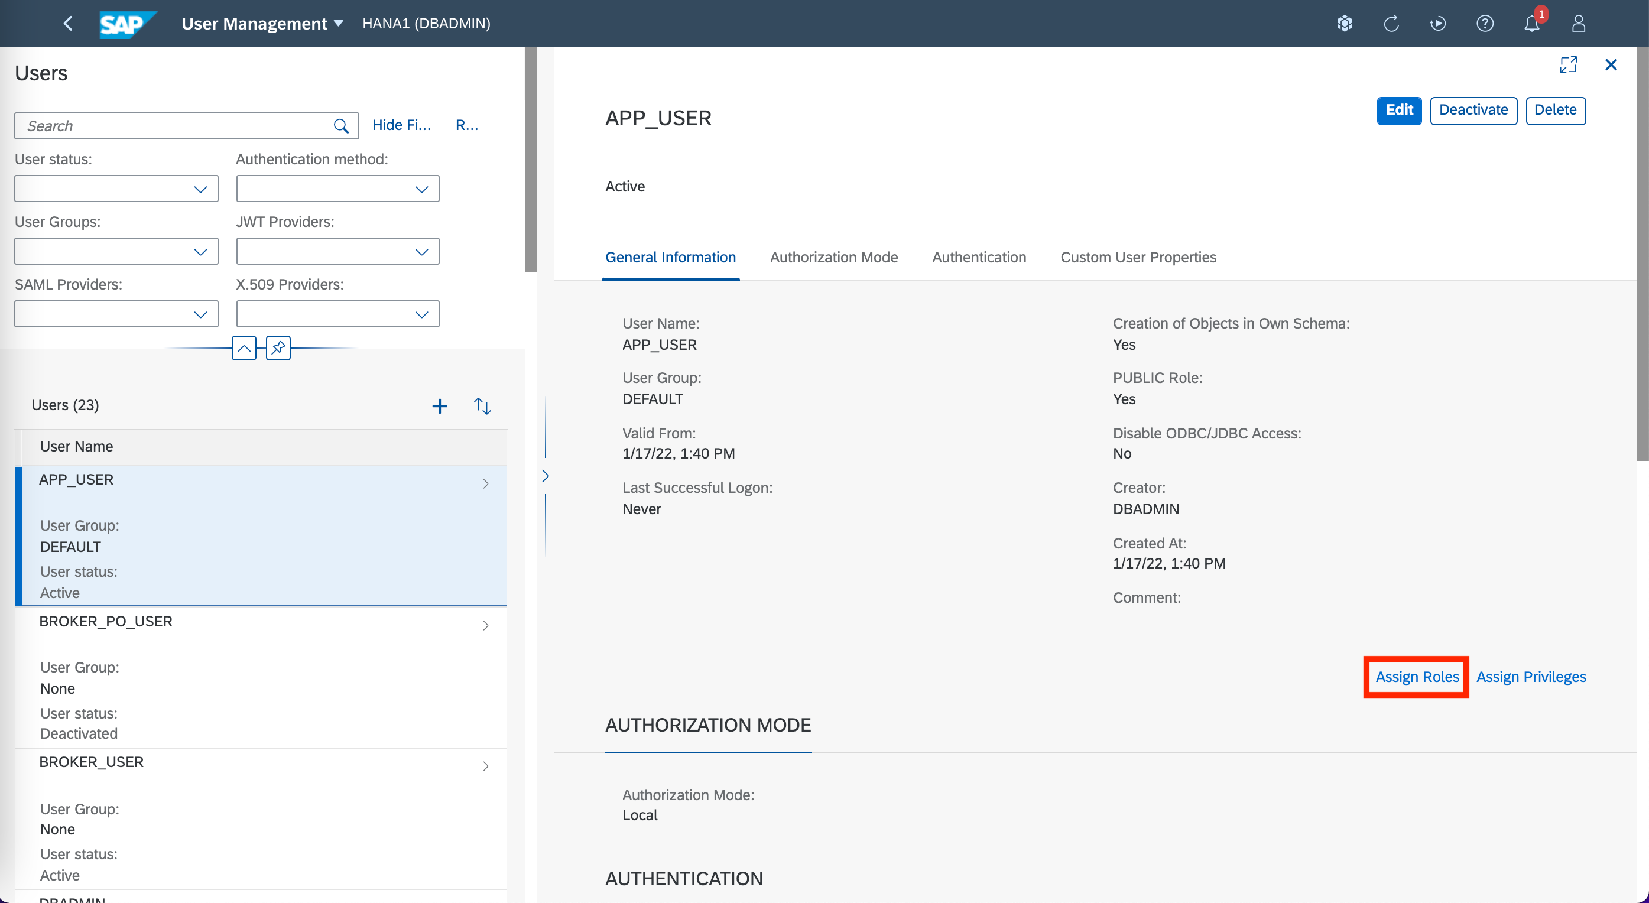Image resolution: width=1649 pixels, height=903 pixels.
Task: Open BROKER_USER row navigation chevron
Action: click(485, 766)
